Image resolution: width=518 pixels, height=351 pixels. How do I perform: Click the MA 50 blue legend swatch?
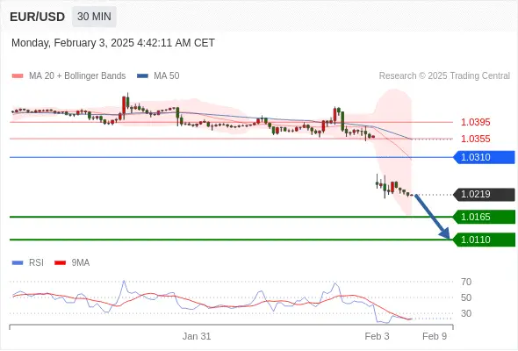[142, 76]
